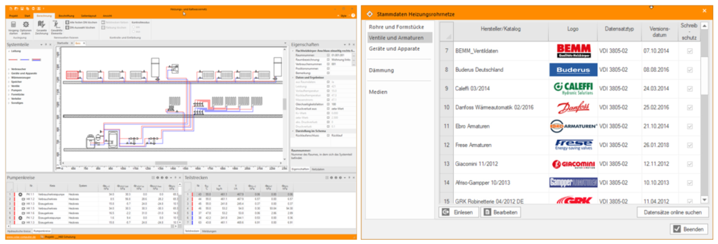The height and width of the screenshot is (244, 718).
Task: Switch to Meldungen tab
Action: 209,230
